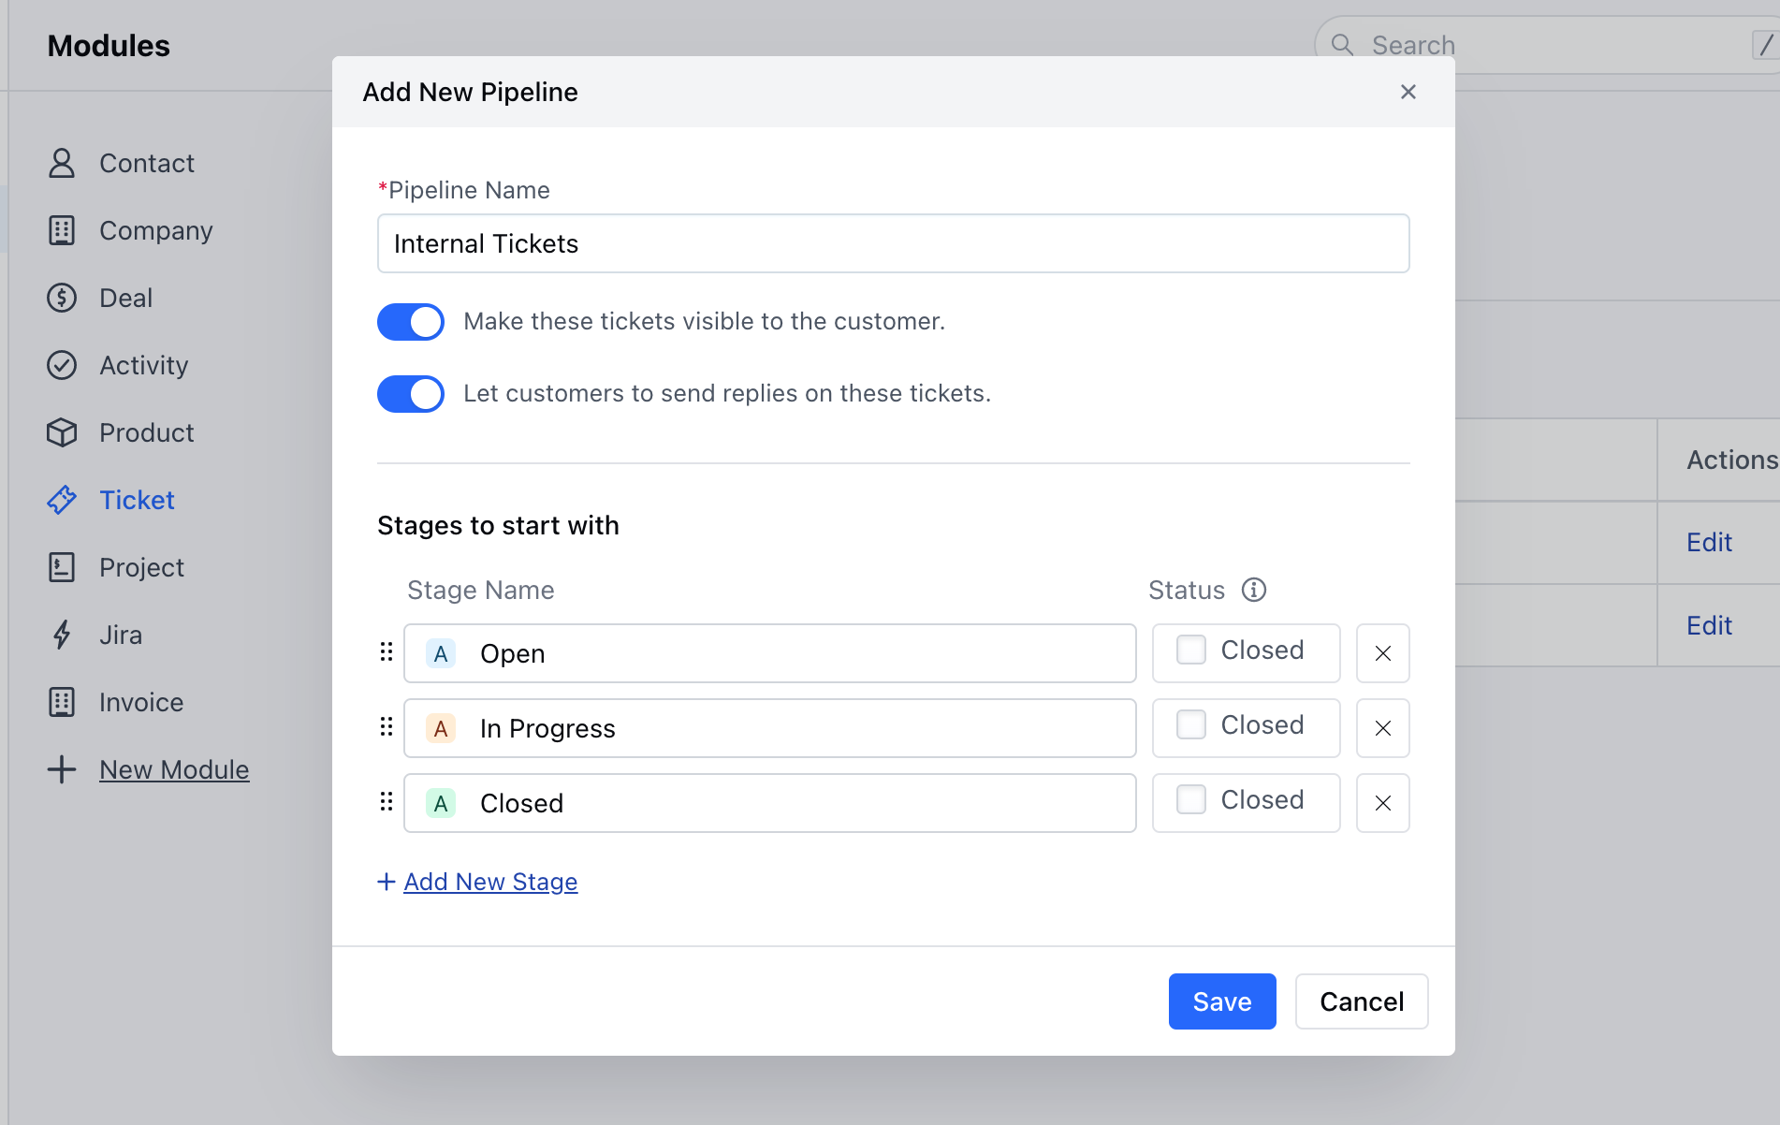Screen dimensions: 1780x1125
Task: Cancel the pipeline dialog
Action: point(1362,1001)
